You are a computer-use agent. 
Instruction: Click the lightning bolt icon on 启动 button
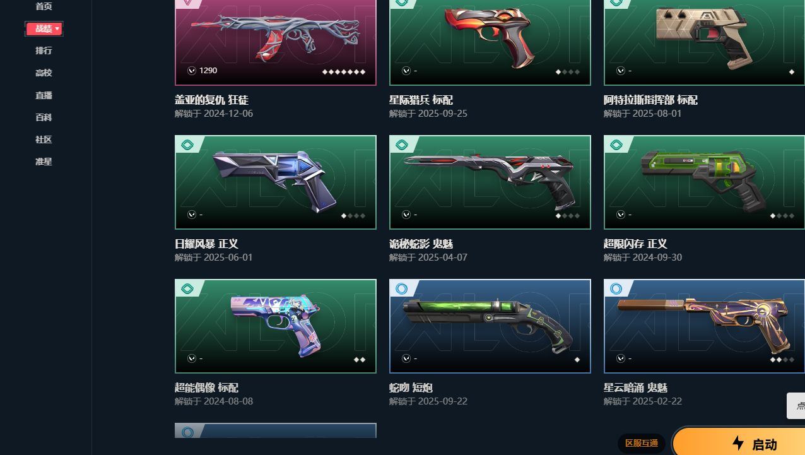pos(737,443)
